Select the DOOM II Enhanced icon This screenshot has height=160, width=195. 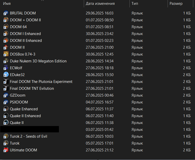6,40
